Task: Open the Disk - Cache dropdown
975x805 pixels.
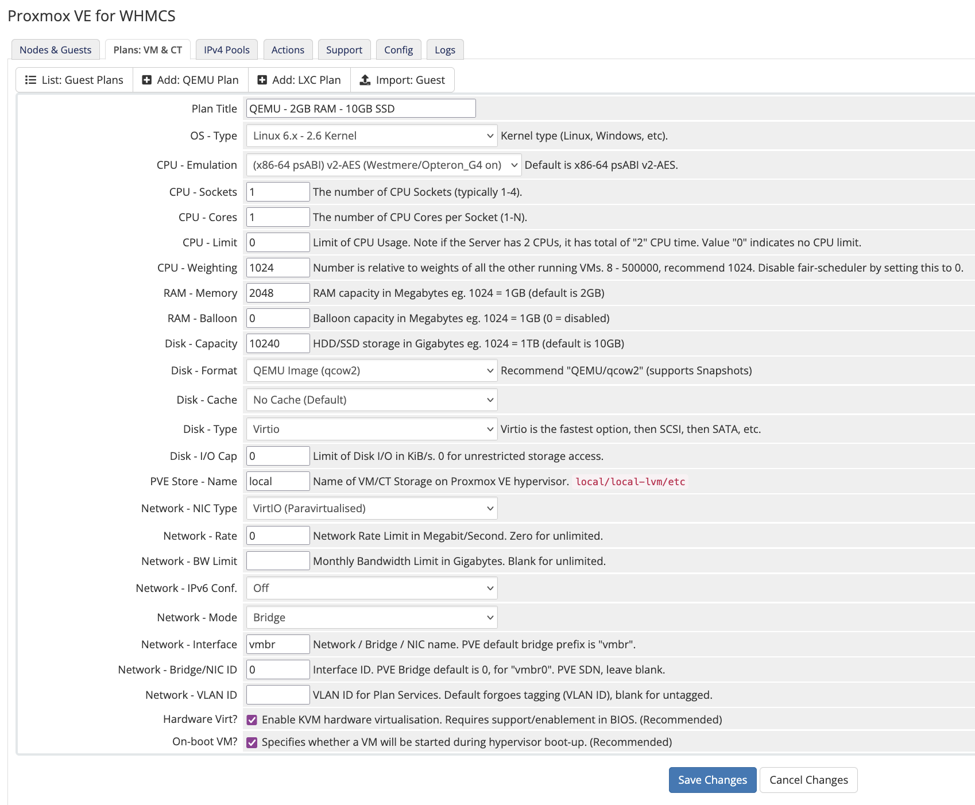Action: coord(371,400)
